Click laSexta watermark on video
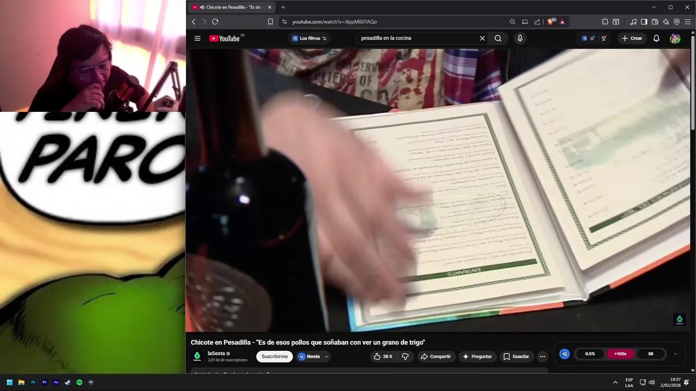 [x=679, y=320]
